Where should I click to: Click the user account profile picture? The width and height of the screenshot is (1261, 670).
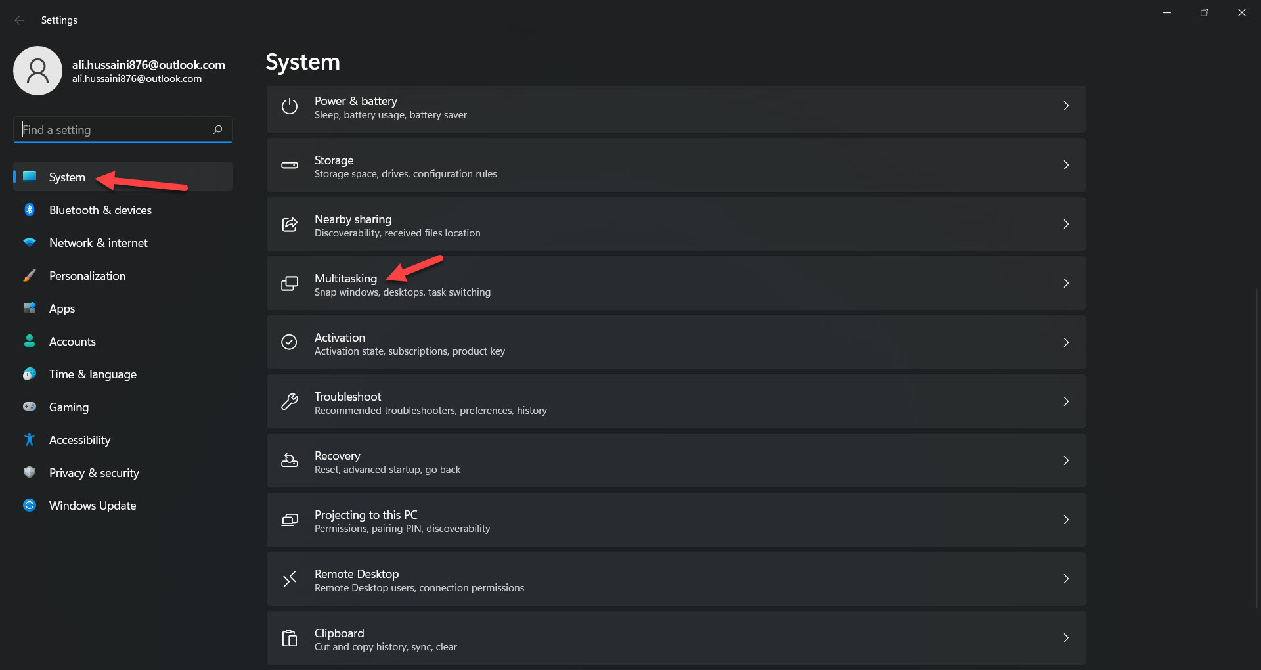(x=38, y=71)
